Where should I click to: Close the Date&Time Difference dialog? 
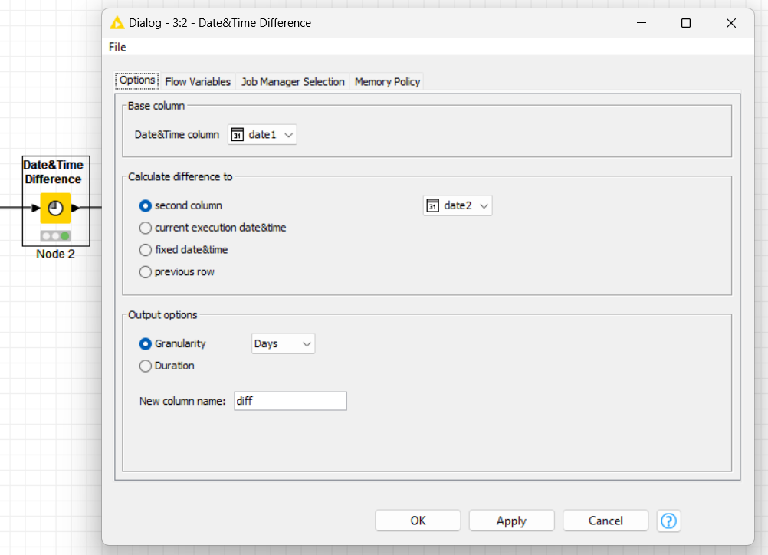(730, 23)
